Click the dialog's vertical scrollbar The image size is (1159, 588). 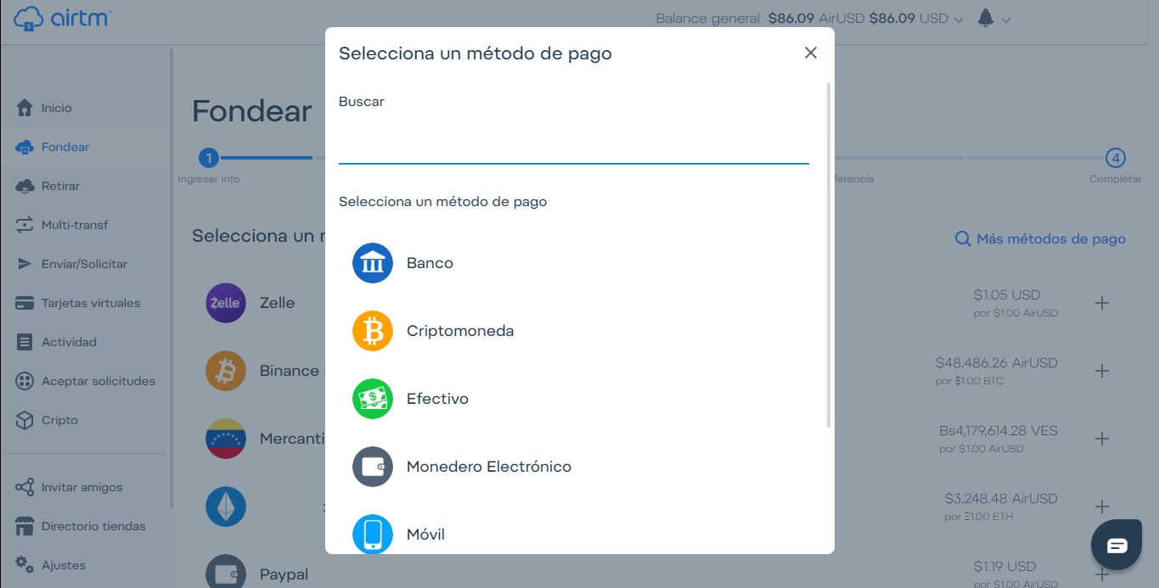tap(829, 255)
